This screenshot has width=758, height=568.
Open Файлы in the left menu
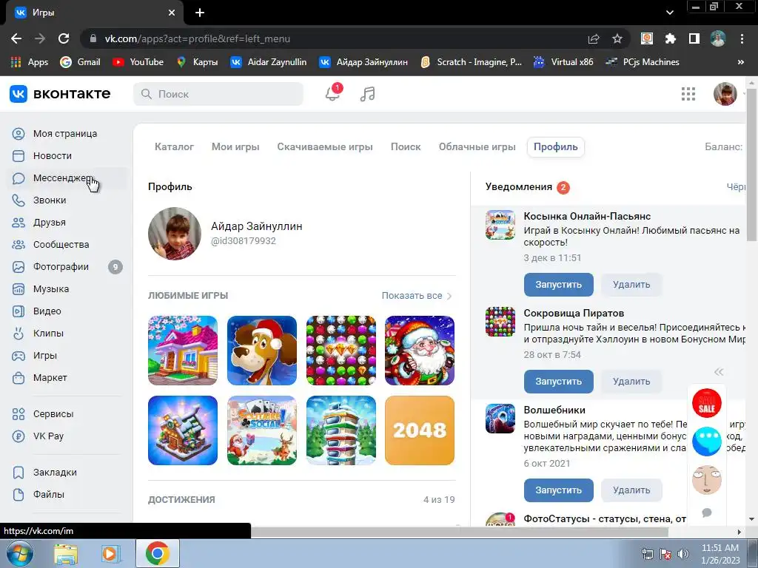tap(48, 495)
